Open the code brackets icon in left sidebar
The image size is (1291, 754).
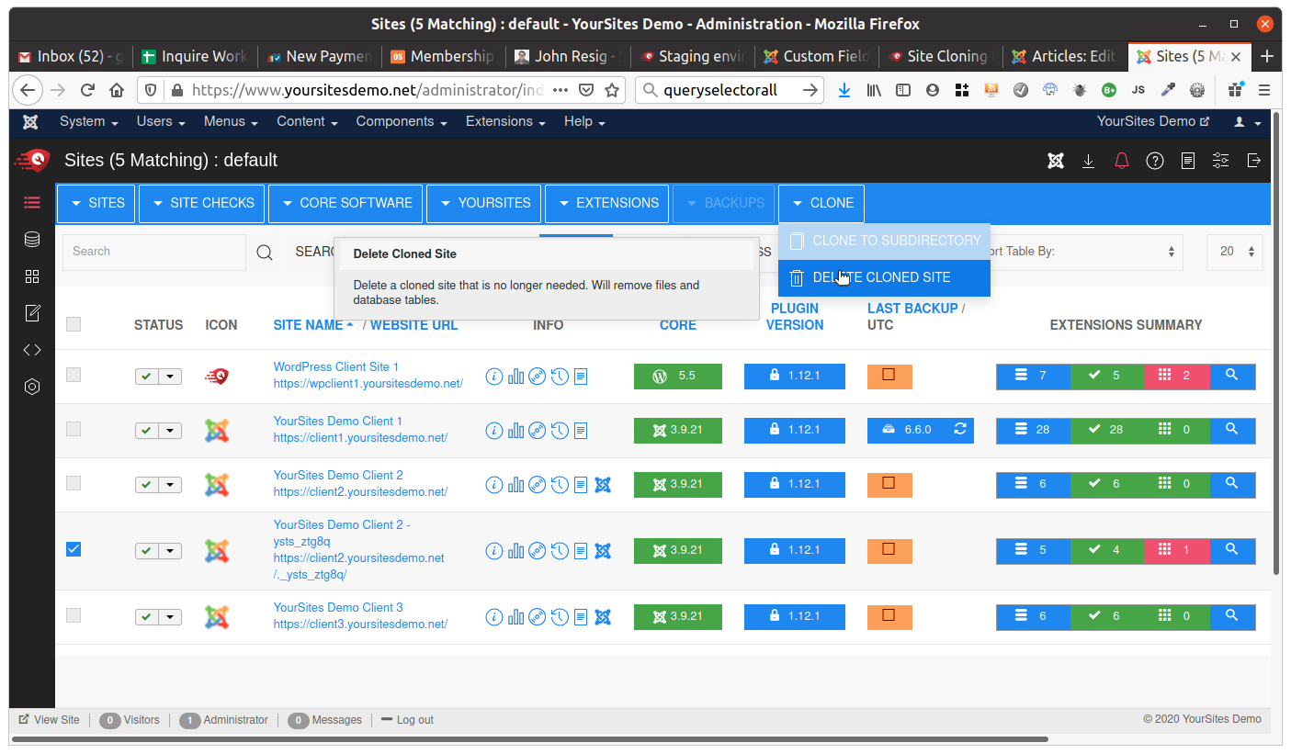[32, 350]
